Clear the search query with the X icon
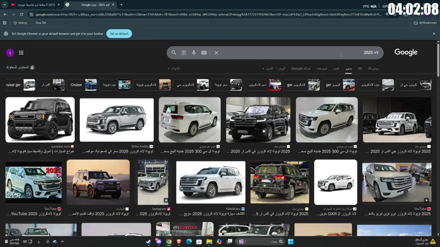440x247 pixels. pyautogui.click(x=216, y=52)
